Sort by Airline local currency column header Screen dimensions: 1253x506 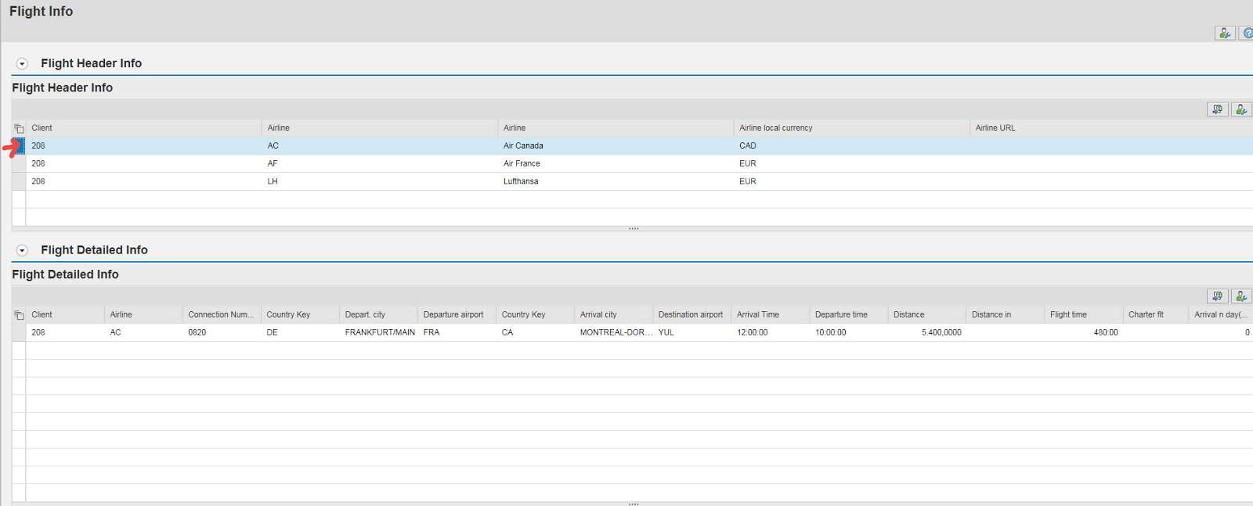775,128
